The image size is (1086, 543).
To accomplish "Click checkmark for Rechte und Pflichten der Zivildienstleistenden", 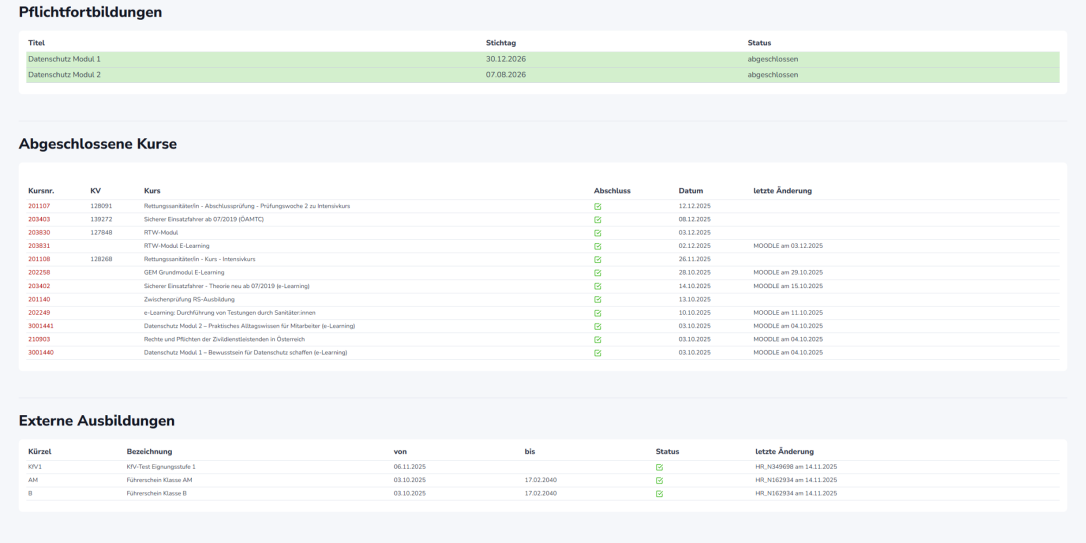I will 597,339.
